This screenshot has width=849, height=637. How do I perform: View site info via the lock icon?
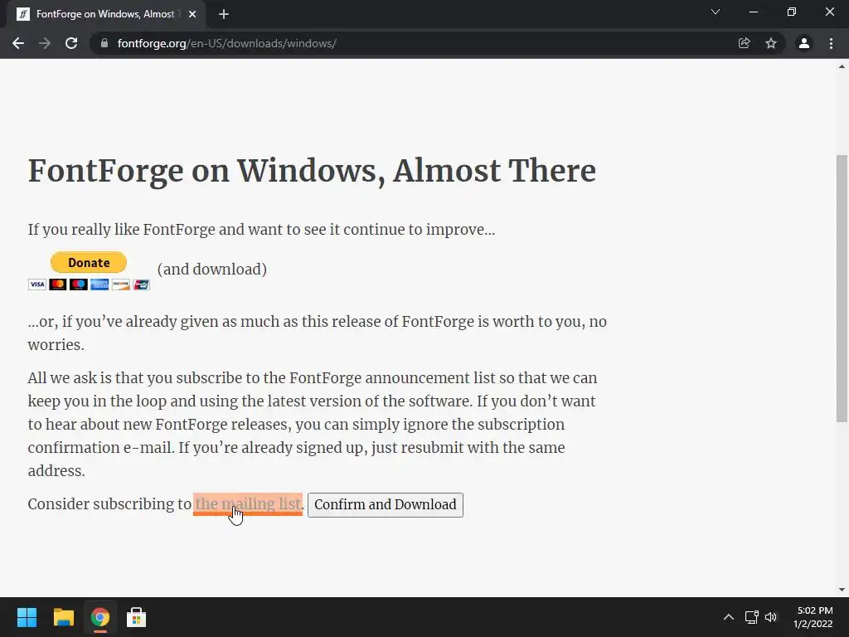[104, 43]
